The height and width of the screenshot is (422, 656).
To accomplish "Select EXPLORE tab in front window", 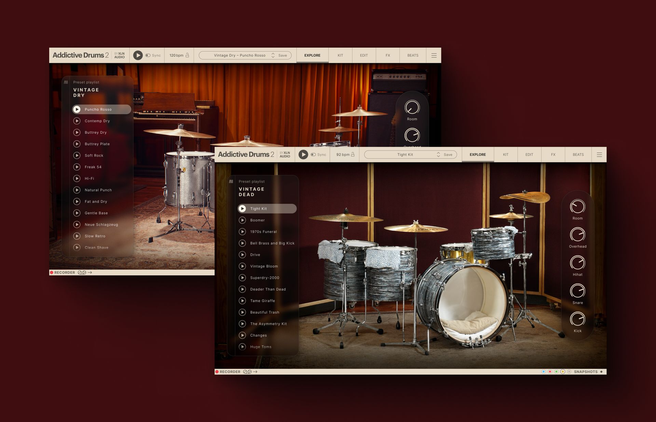I will 478,155.
